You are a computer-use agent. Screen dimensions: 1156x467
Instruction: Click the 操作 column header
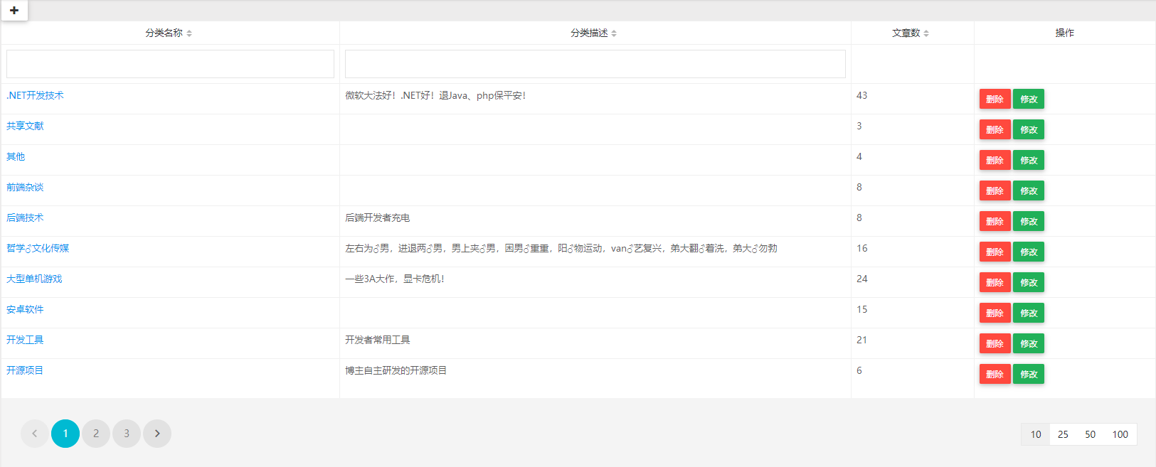(1064, 33)
